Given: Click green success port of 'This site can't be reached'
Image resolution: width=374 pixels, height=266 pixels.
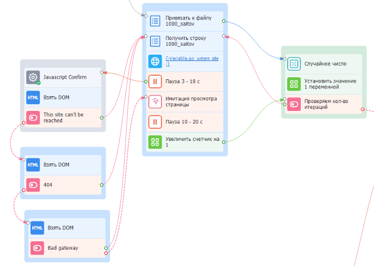Looking at the screenshot, I should click(x=102, y=118).
